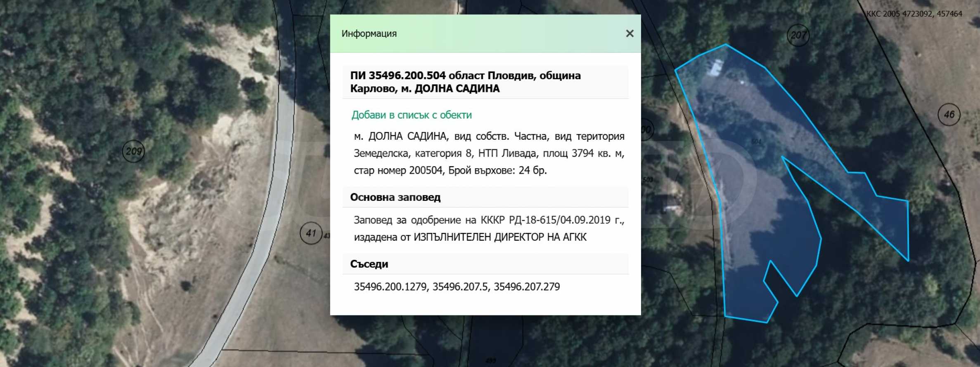The image size is (980, 367).
Task: Click the circled 207 map label
Action: [798, 35]
